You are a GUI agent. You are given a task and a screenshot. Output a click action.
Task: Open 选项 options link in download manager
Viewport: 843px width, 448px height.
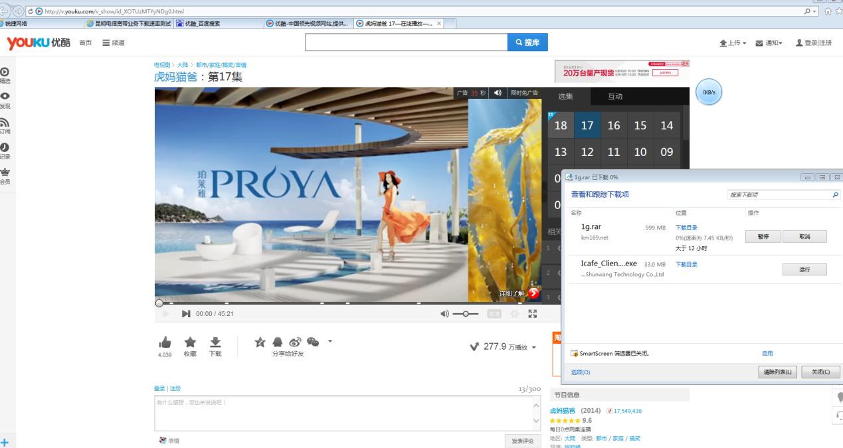click(x=581, y=372)
